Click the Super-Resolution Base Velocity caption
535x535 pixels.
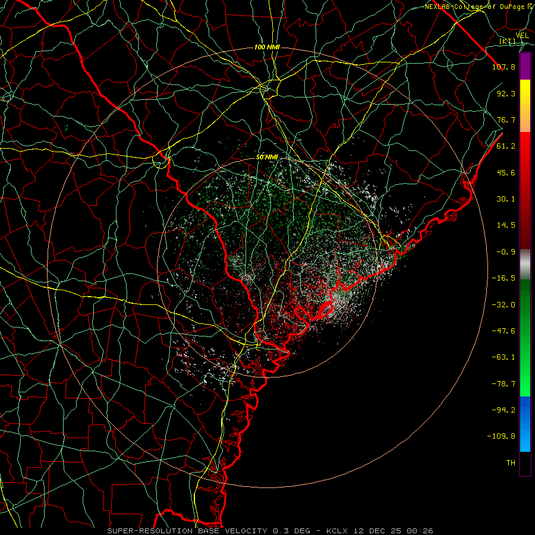(270, 531)
